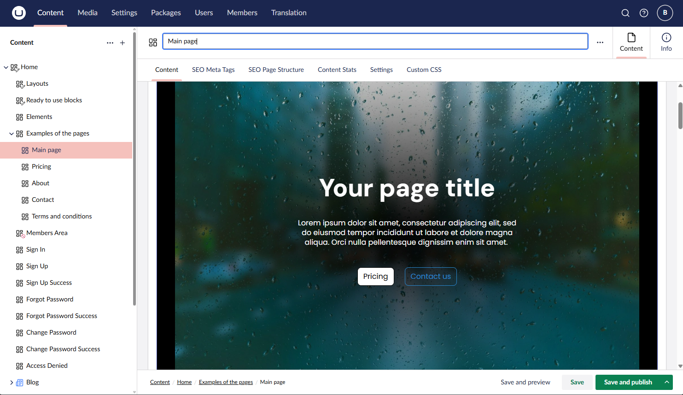Open the help question mark icon
This screenshot has height=395, width=683.
[x=644, y=13]
